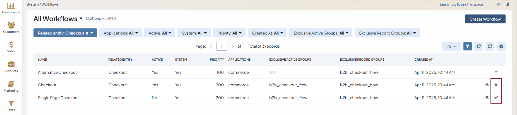517x115 pixels.
Task: Deactivate the Checkout workflow
Action: click(496, 85)
